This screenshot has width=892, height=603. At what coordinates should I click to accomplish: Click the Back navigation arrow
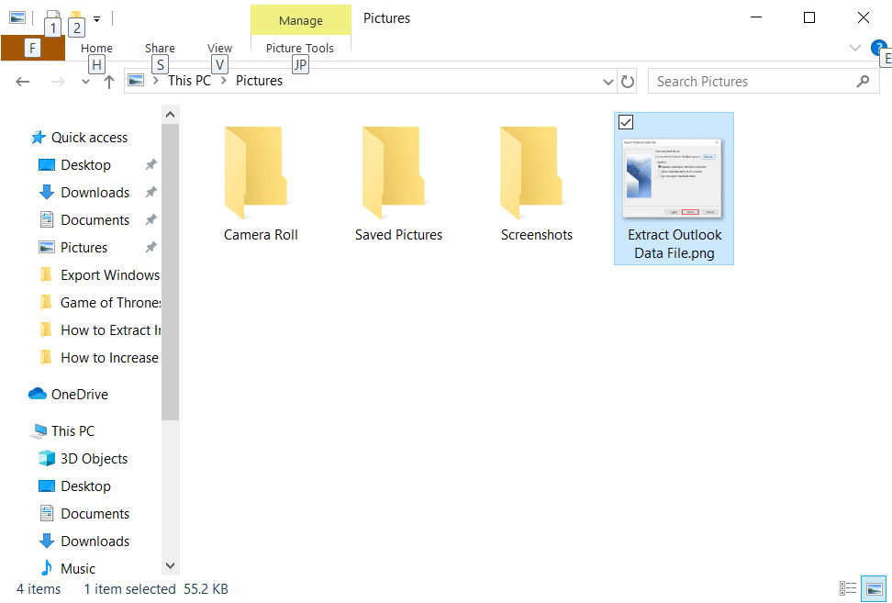click(22, 82)
